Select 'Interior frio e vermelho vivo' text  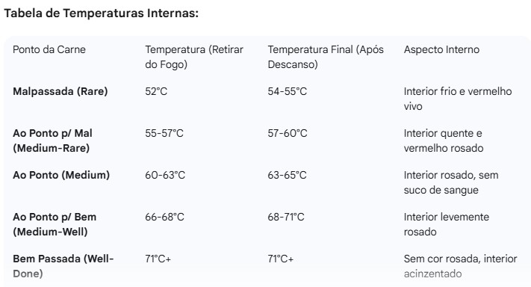[458, 99]
